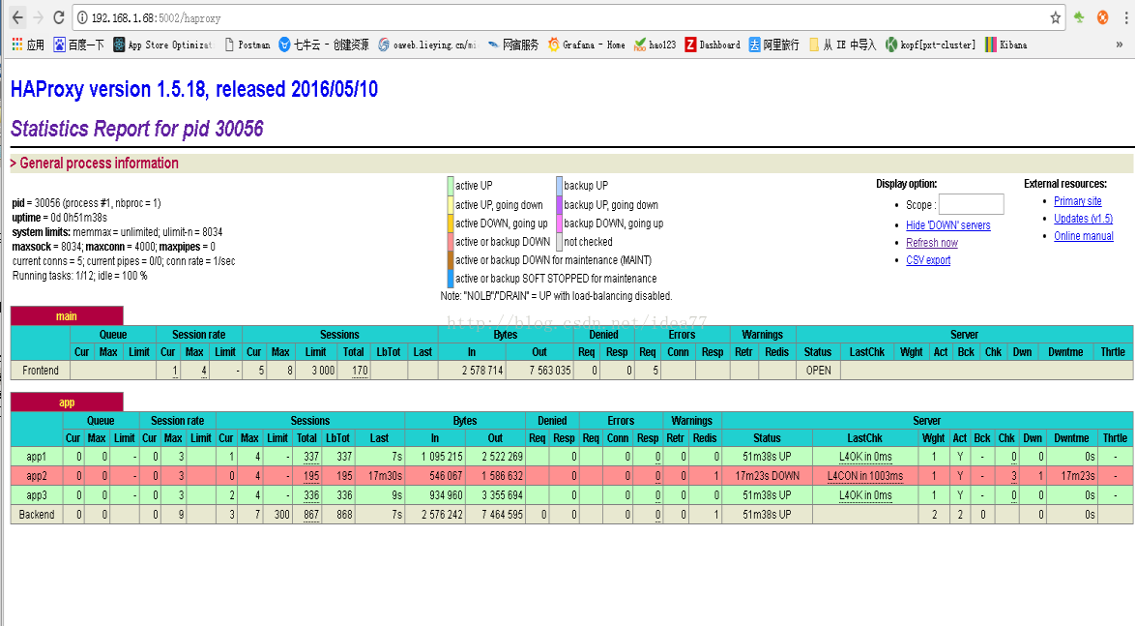Click the app proxy section header

coord(67,402)
